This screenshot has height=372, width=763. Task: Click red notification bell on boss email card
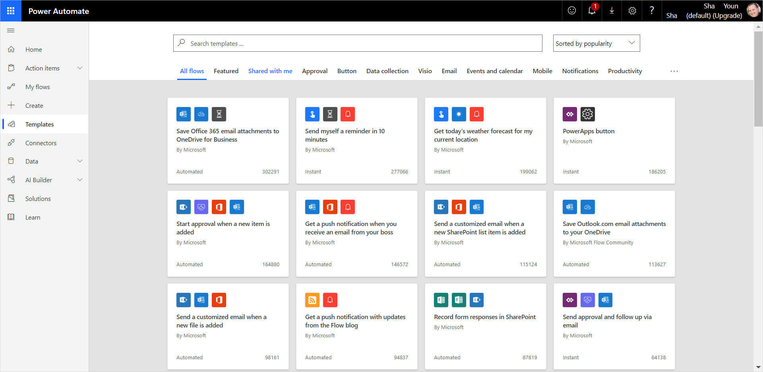click(348, 207)
